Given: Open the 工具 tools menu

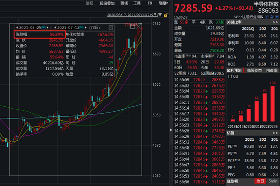Looking at the screenshot, I should [137, 3].
